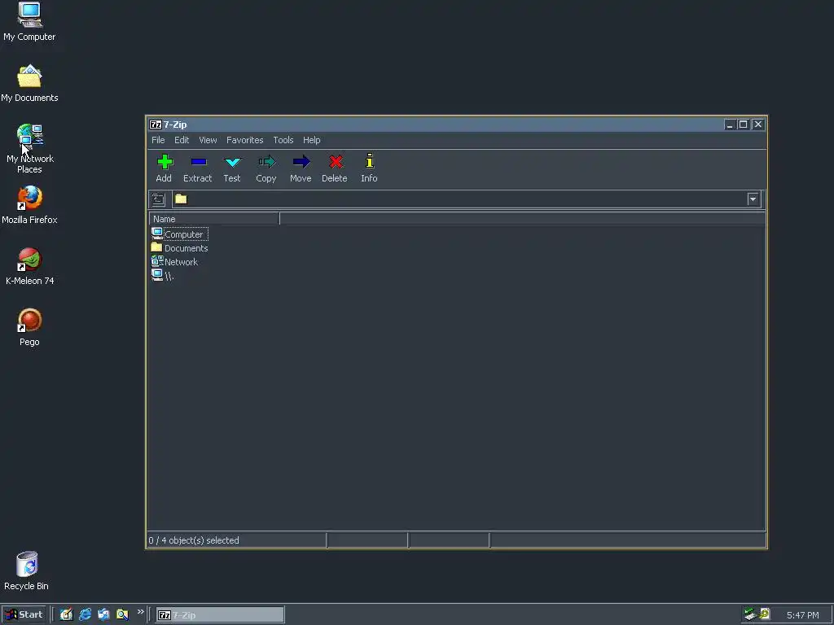Select Pego desktop shortcut
The height and width of the screenshot is (625, 834).
[x=29, y=327]
